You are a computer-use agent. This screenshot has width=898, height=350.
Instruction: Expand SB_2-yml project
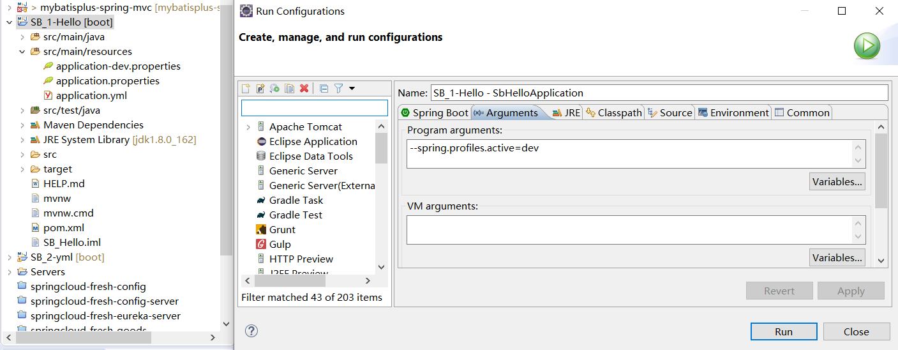point(9,257)
